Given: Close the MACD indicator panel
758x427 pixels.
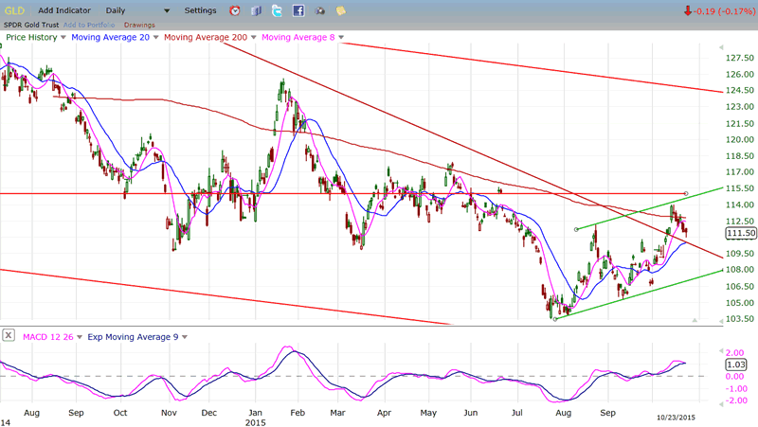Looking at the screenshot, I should pyautogui.click(x=9, y=335).
